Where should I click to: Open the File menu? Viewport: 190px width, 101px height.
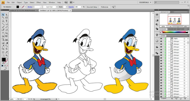(8, 3)
